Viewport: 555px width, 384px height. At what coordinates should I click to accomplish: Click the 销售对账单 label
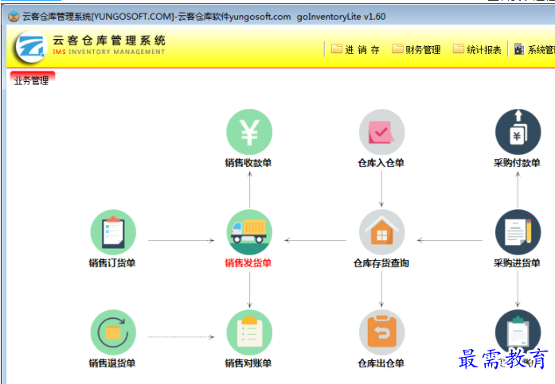tap(248, 363)
